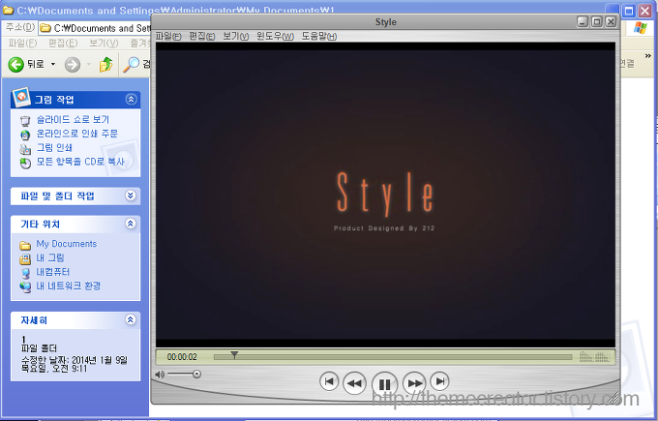Open 내 그림 link in sidebar
This screenshot has width=658, height=421.
point(50,257)
